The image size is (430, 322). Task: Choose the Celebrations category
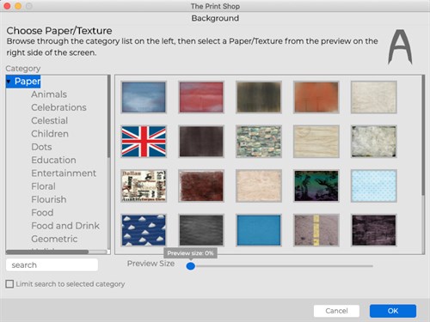[58, 107]
